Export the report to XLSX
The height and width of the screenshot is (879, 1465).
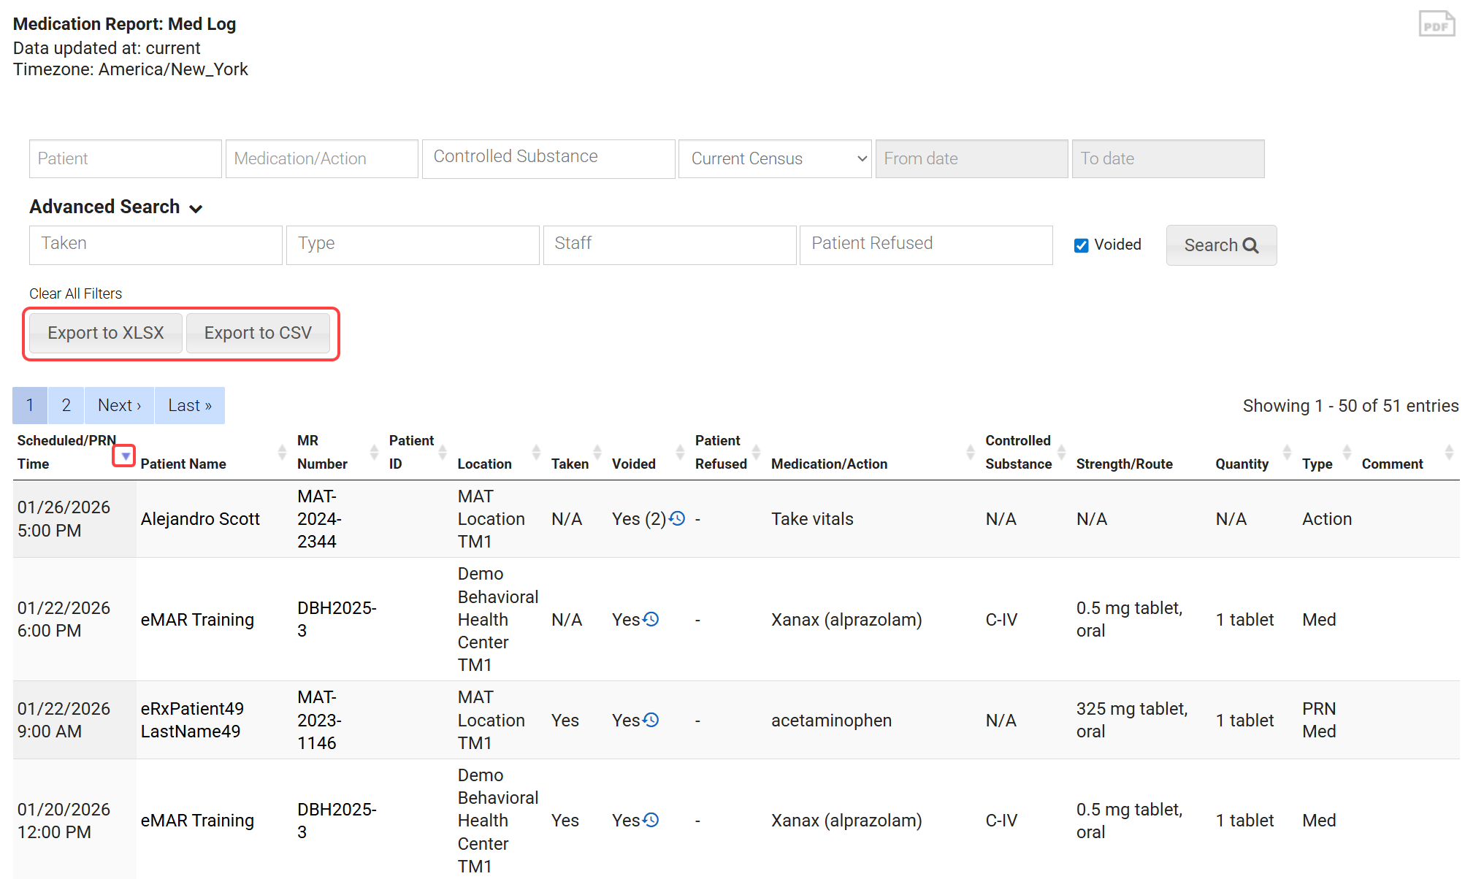tap(106, 333)
